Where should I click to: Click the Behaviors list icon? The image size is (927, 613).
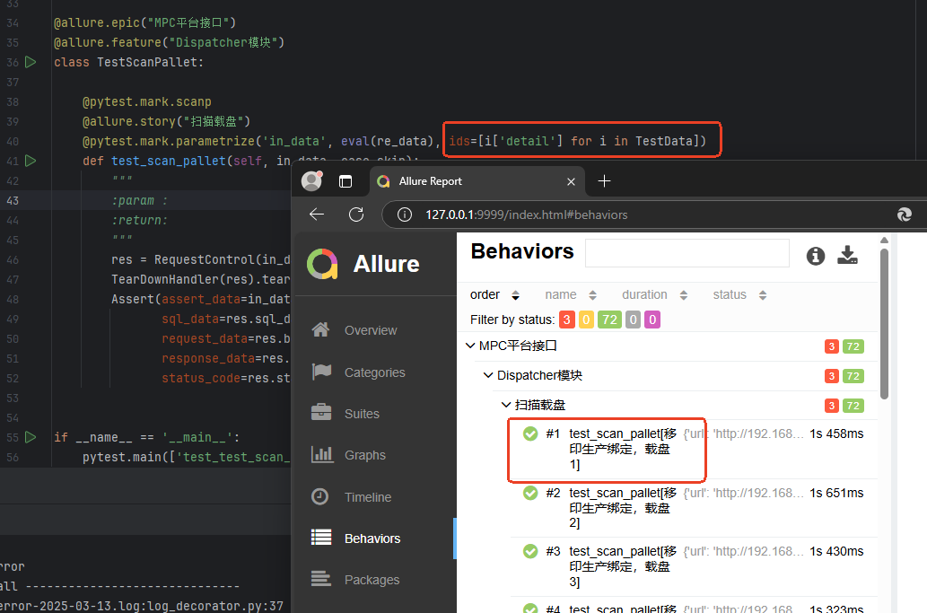click(x=321, y=537)
